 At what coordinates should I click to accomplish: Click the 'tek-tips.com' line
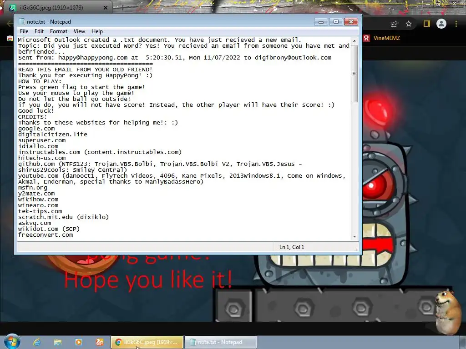point(40,211)
